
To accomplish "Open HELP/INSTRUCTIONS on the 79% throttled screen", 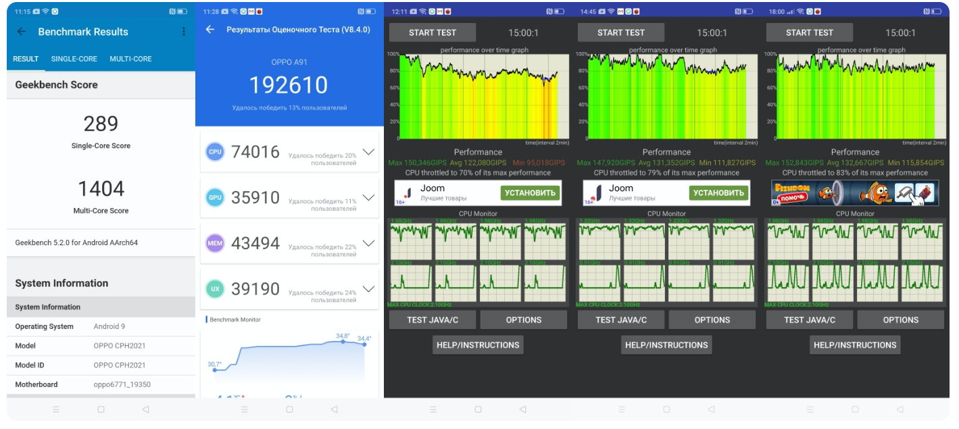I will (666, 345).
